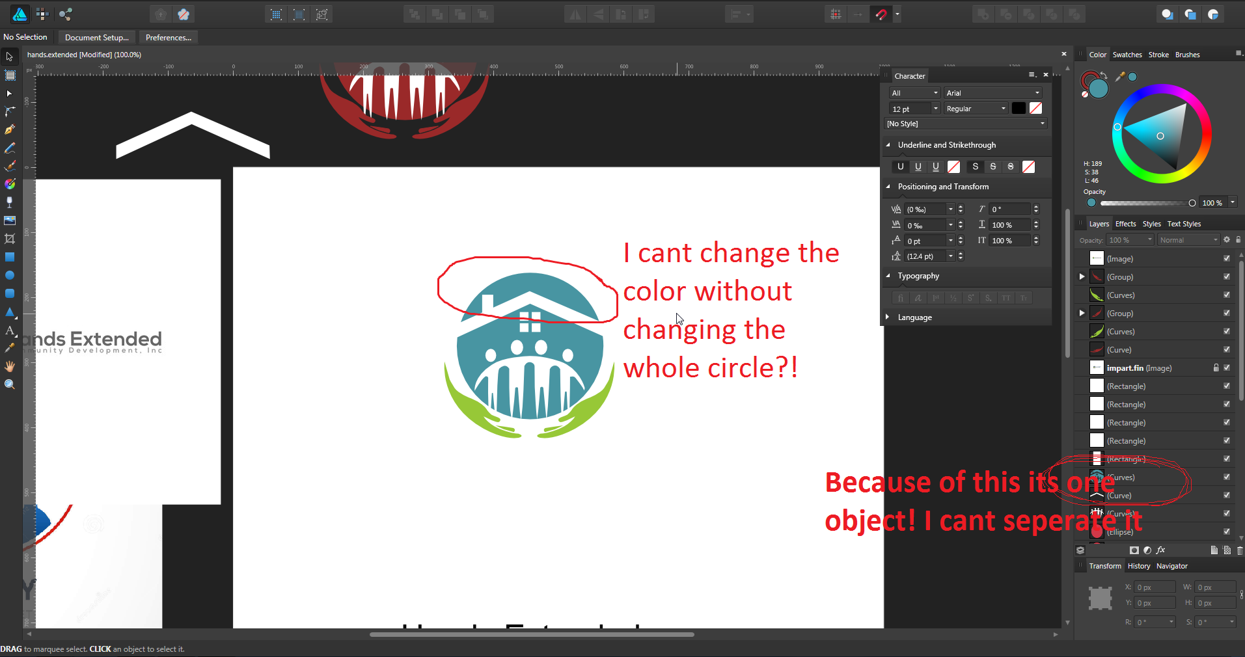This screenshot has height=657, width=1245.
Task: Select the Artboard tool
Action: [x=10, y=75]
